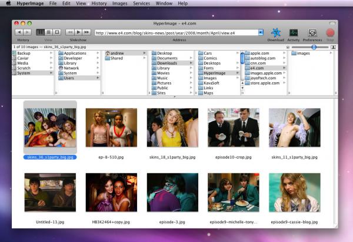The width and height of the screenshot is (353, 242).
Task: Expand arrow next to store.apple.com
Action: [284, 83]
